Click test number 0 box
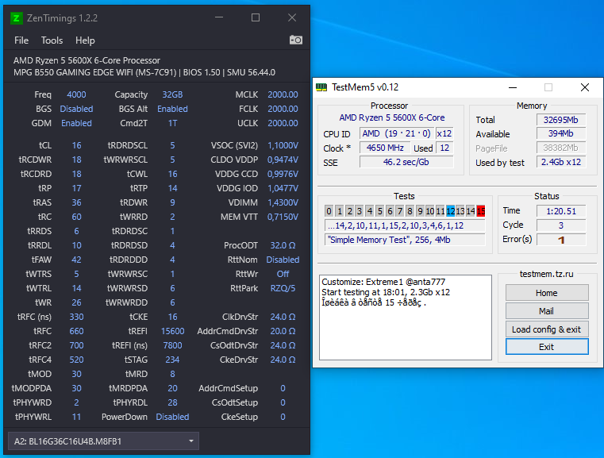Screen dimensions: 604x458 tap(329, 211)
